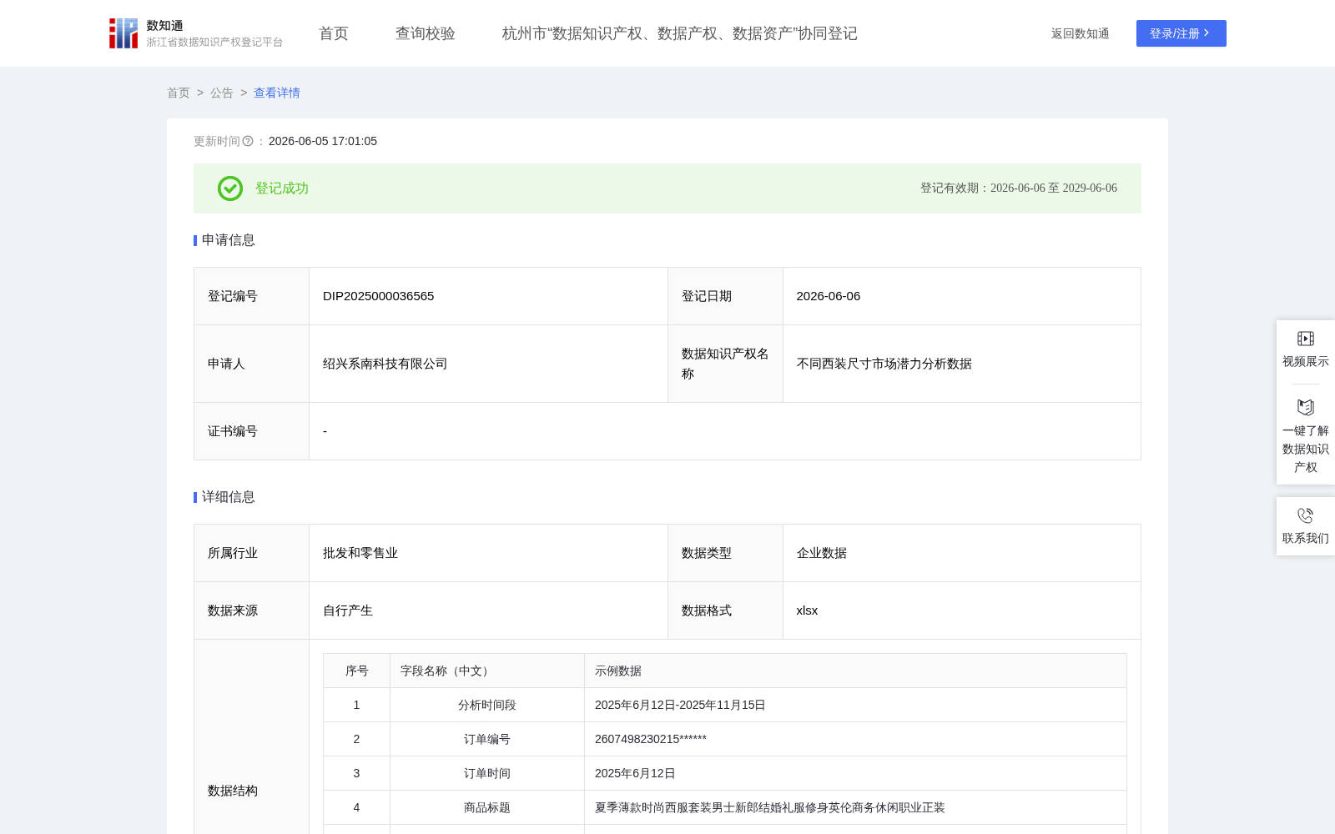The image size is (1335, 834).
Task: Click the 申请信息 section heading
Action: [229, 240]
